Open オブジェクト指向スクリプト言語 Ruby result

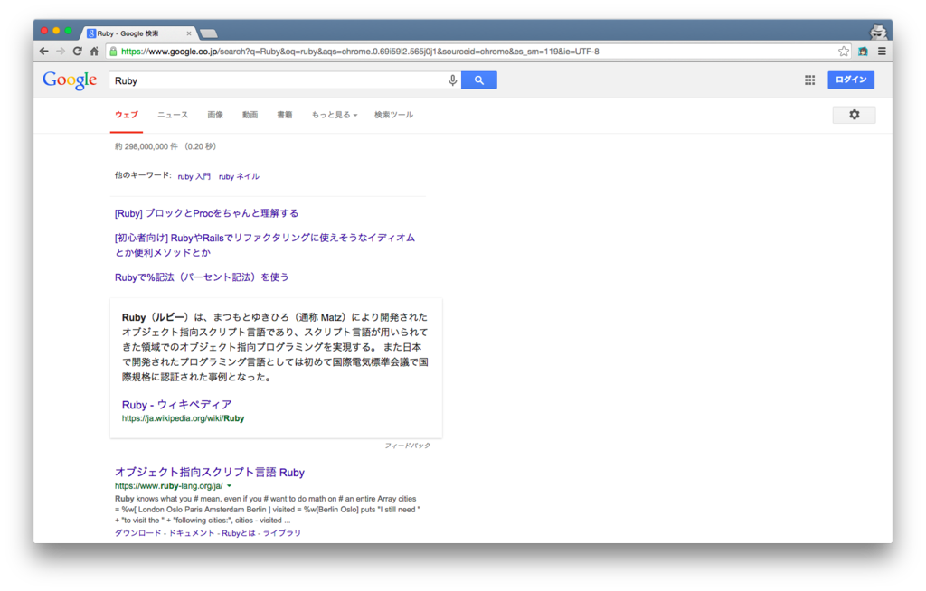[210, 472]
